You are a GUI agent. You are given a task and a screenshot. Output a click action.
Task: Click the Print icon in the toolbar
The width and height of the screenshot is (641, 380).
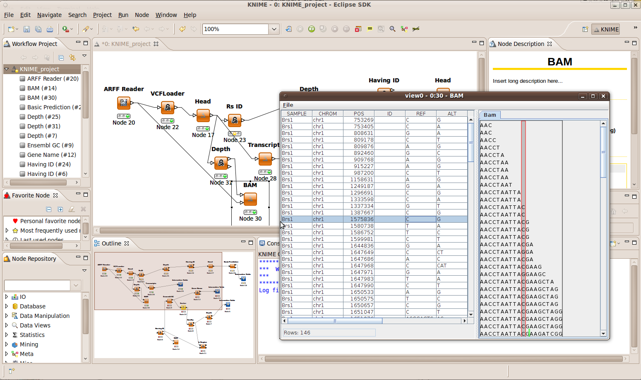(x=50, y=29)
